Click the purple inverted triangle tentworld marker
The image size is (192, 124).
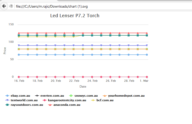[x=7, y=100]
